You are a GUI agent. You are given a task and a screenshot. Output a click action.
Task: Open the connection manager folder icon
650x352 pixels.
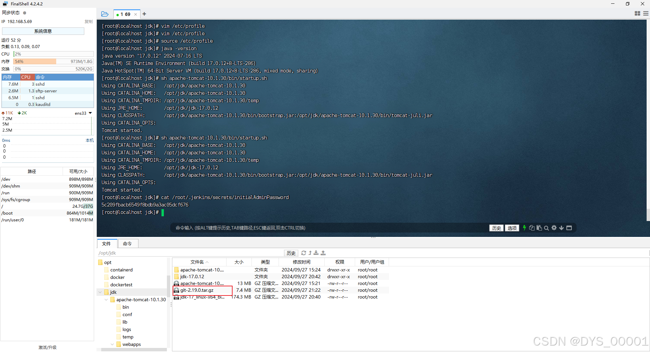(105, 14)
